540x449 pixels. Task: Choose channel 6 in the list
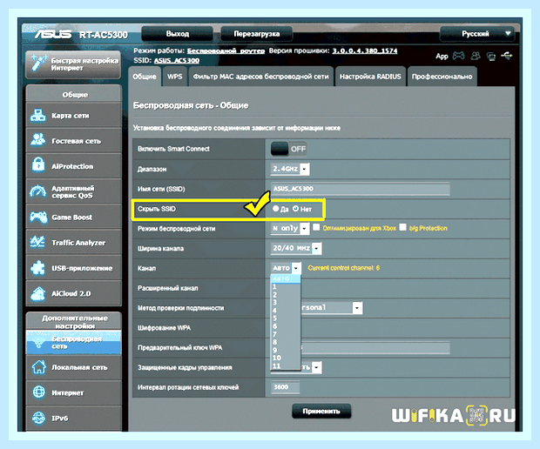286,326
